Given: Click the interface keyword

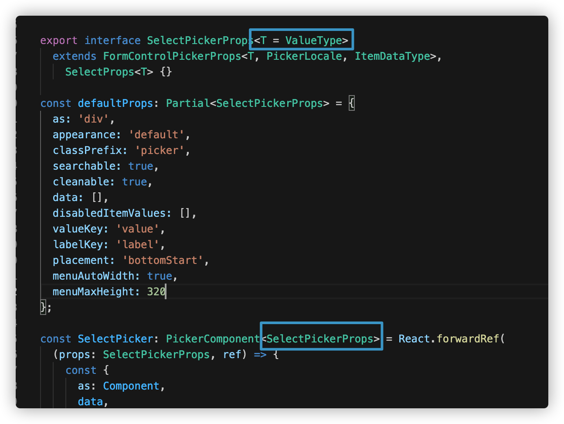Looking at the screenshot, I should (112, 40).
